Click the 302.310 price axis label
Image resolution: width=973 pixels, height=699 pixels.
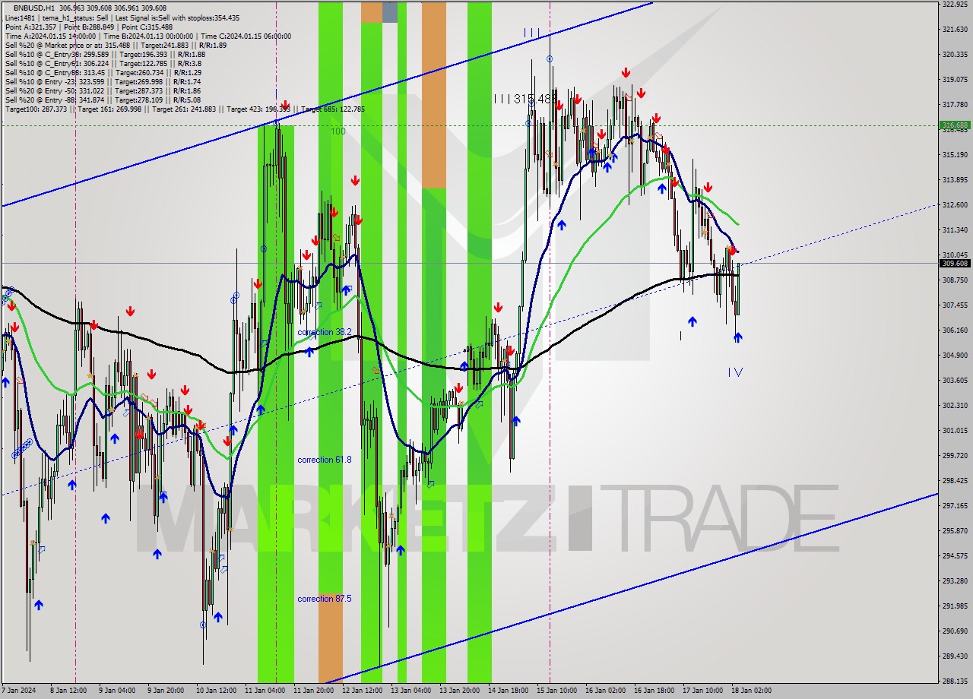click(955, 405)
